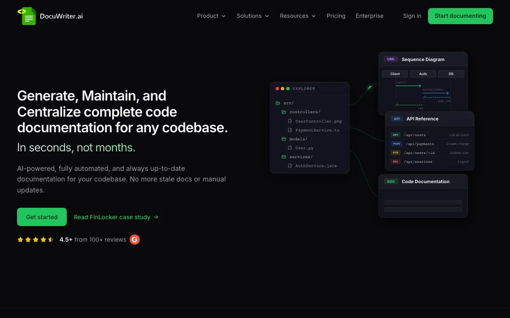Click the five-star rating icons
Image resolution: width=510 pixels, height=318 pixels.
pyautogui.click(x=35, y=240)
